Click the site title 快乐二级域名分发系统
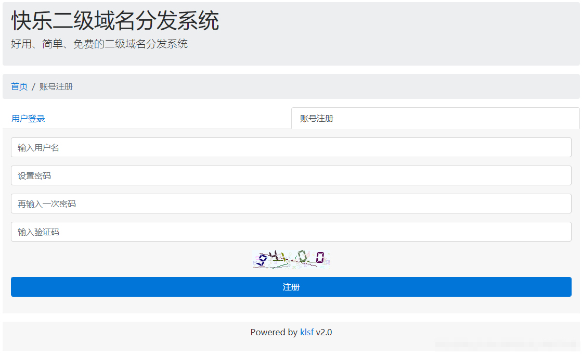 point(114,21)
